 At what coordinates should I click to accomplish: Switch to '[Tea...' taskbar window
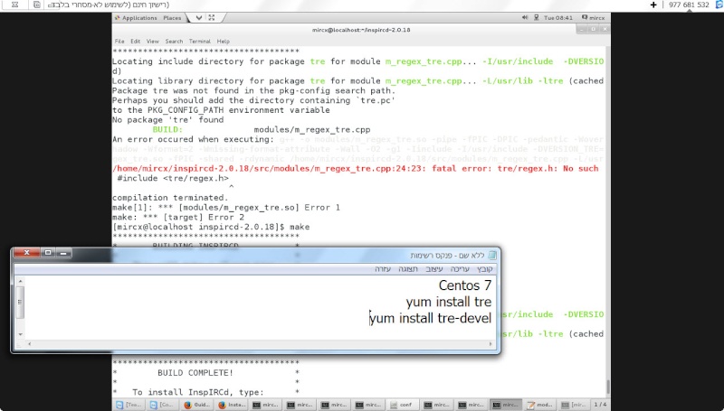coord(129,405)
